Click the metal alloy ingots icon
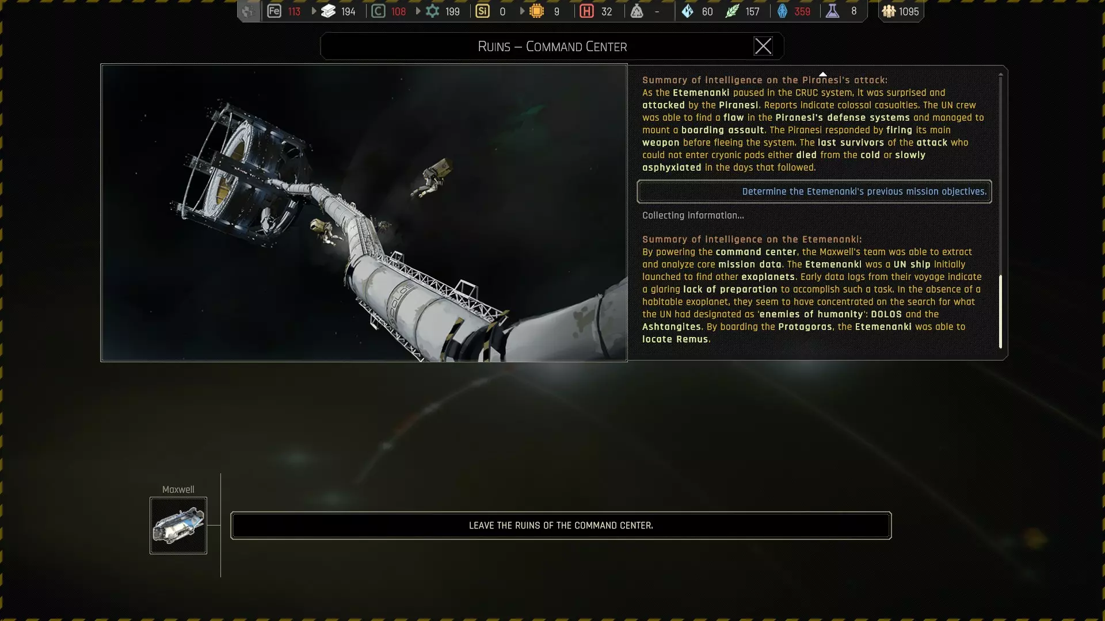The image size is (1105, 621). click(328, 11)
